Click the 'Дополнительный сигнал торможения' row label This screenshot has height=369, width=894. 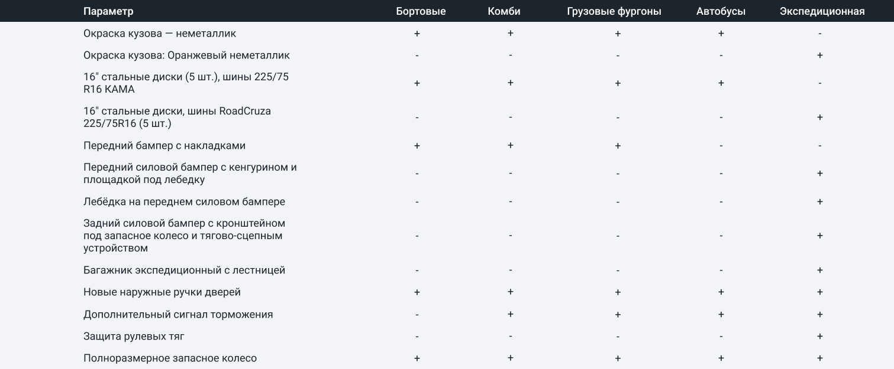tap(178, 315)
